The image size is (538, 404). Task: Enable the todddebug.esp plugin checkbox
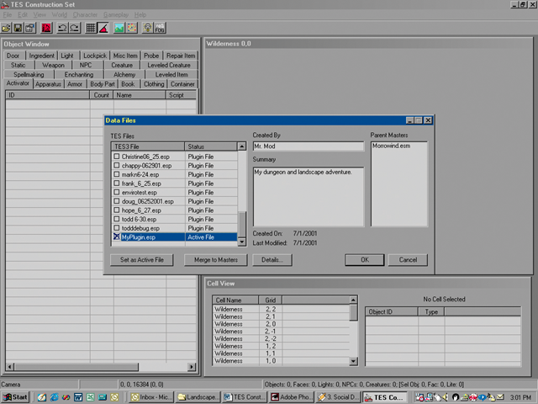(117, 227)
